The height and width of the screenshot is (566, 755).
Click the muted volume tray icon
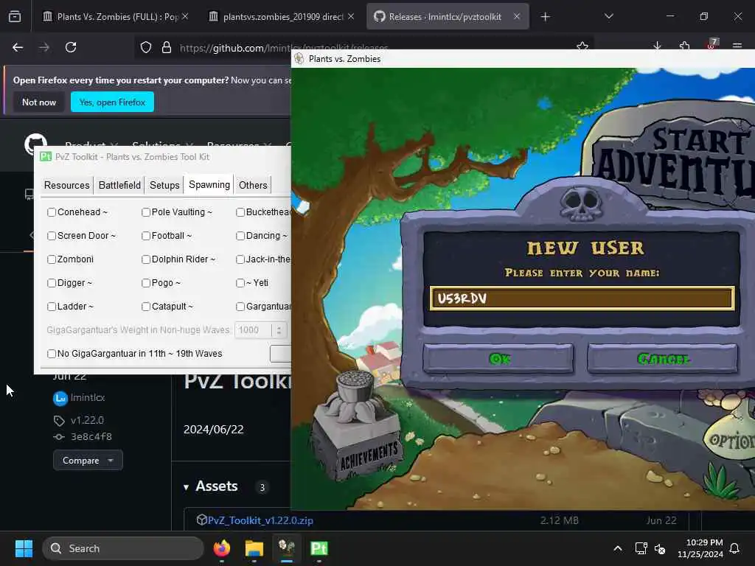pyautogui.click(x=660, y=548)
